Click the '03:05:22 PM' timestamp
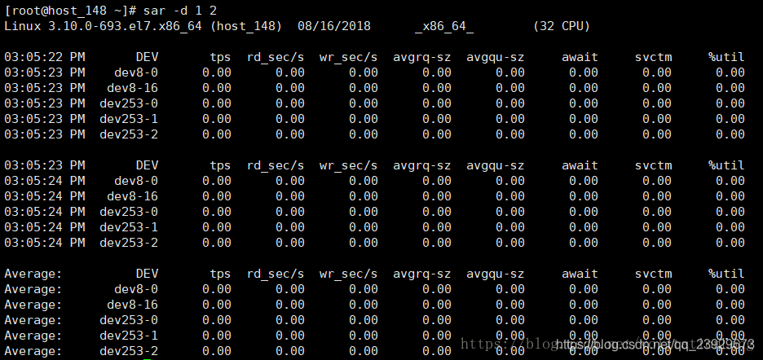Viewport: 763px width, 360px height. click(45, 57)
